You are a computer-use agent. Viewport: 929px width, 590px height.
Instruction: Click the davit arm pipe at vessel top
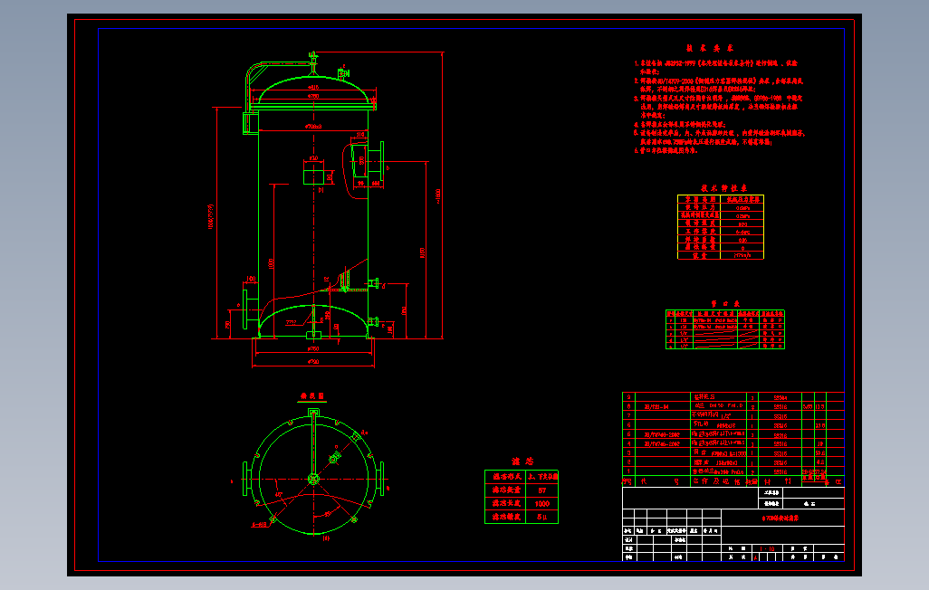pos(279,65)
